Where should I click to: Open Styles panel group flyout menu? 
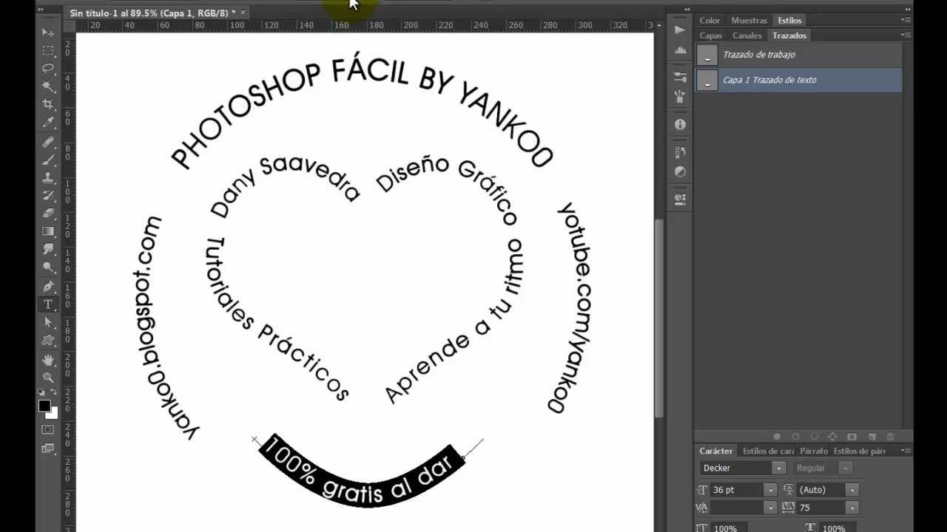[x=906, y=21]
